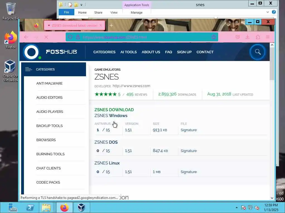The width and height of the screenshot is (285, 213).
Task: Click the Firefox View icon left of tabs
Action: [36, 25]
